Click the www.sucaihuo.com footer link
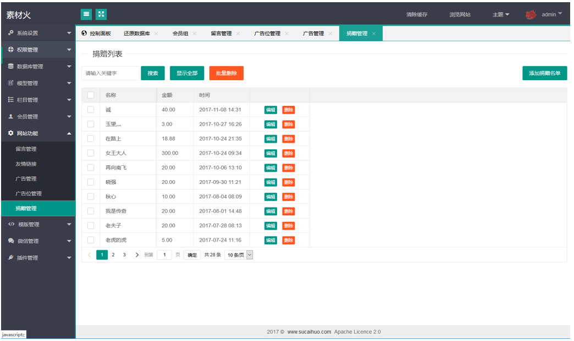The width and height of the screenshot is (574, 341). [309, 332]
